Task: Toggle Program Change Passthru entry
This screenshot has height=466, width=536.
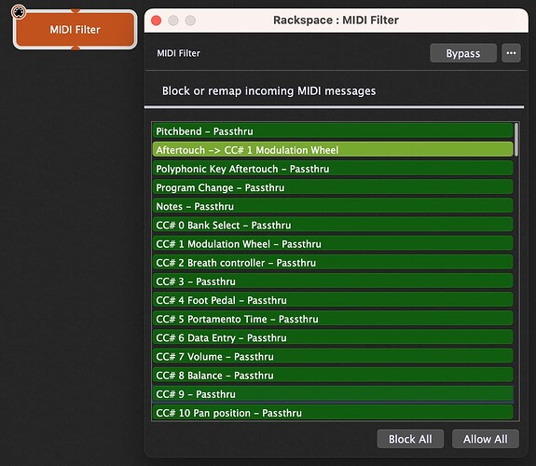Action: [x=333, y=187]
